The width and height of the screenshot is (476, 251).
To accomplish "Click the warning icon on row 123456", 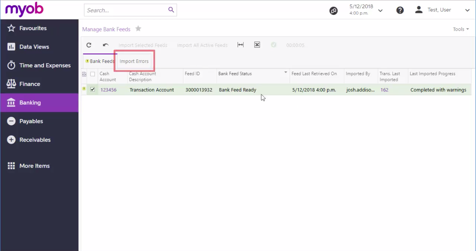I will (84, 89).
